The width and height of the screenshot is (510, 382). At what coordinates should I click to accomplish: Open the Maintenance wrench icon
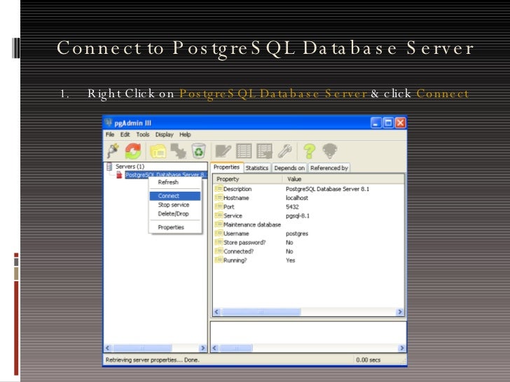pos(285,151)
